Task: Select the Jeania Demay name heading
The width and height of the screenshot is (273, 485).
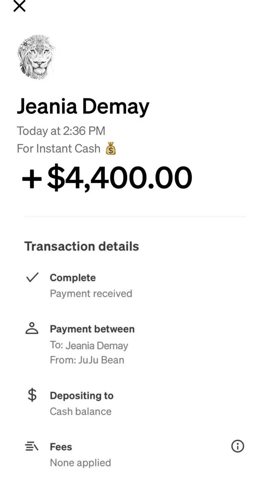Action: 83,106
